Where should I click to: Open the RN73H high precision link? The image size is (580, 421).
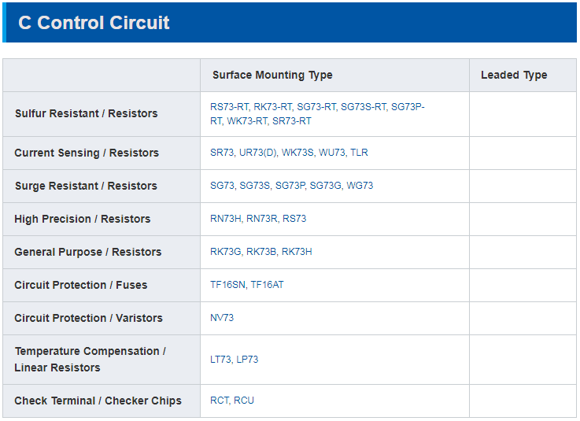point(226,219)
